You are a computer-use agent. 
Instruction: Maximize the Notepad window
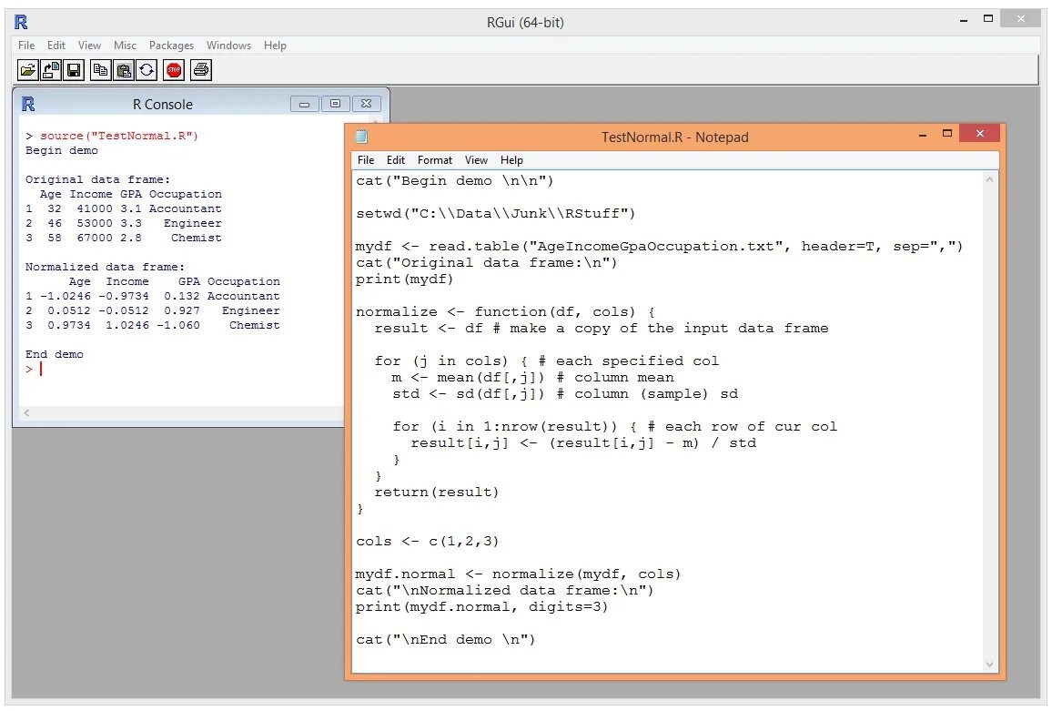tap(947, 134)
